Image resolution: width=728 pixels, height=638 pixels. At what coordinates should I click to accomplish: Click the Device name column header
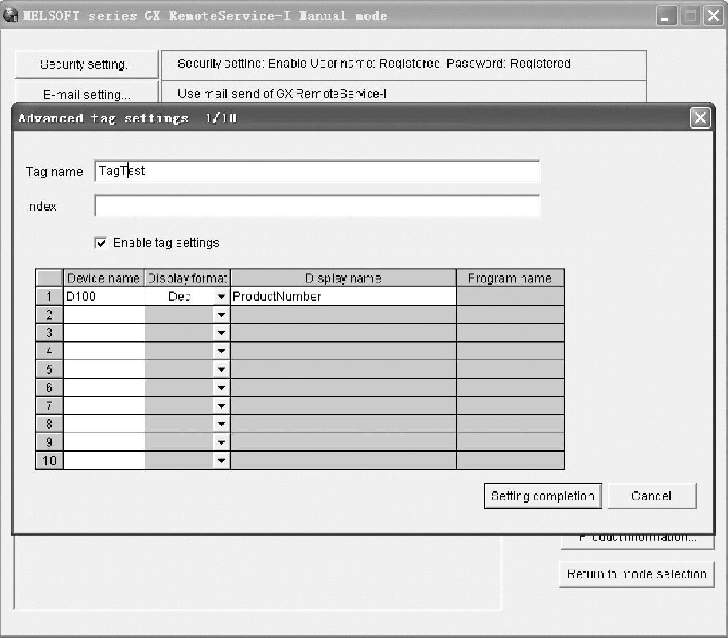tap(103, 278)
